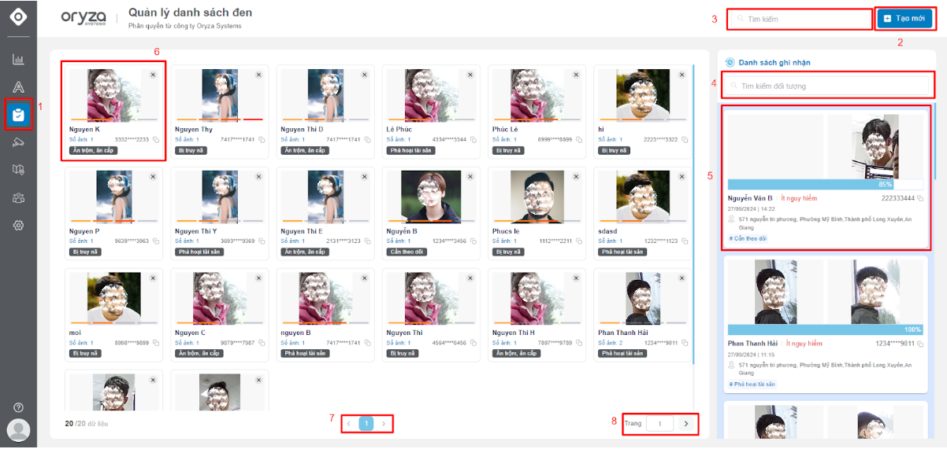
Task: Open the user group sidebar icon
Action: tap(18, 197)
